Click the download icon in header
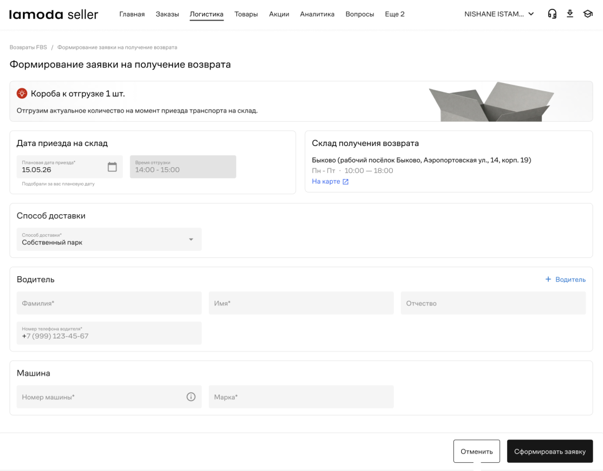Screen dimensions: 603x471 coord(570,14)
